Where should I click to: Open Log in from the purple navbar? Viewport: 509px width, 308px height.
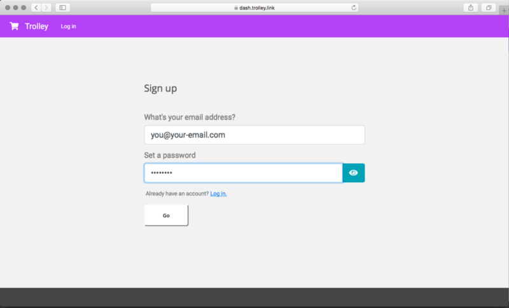(x=69, y=26)
